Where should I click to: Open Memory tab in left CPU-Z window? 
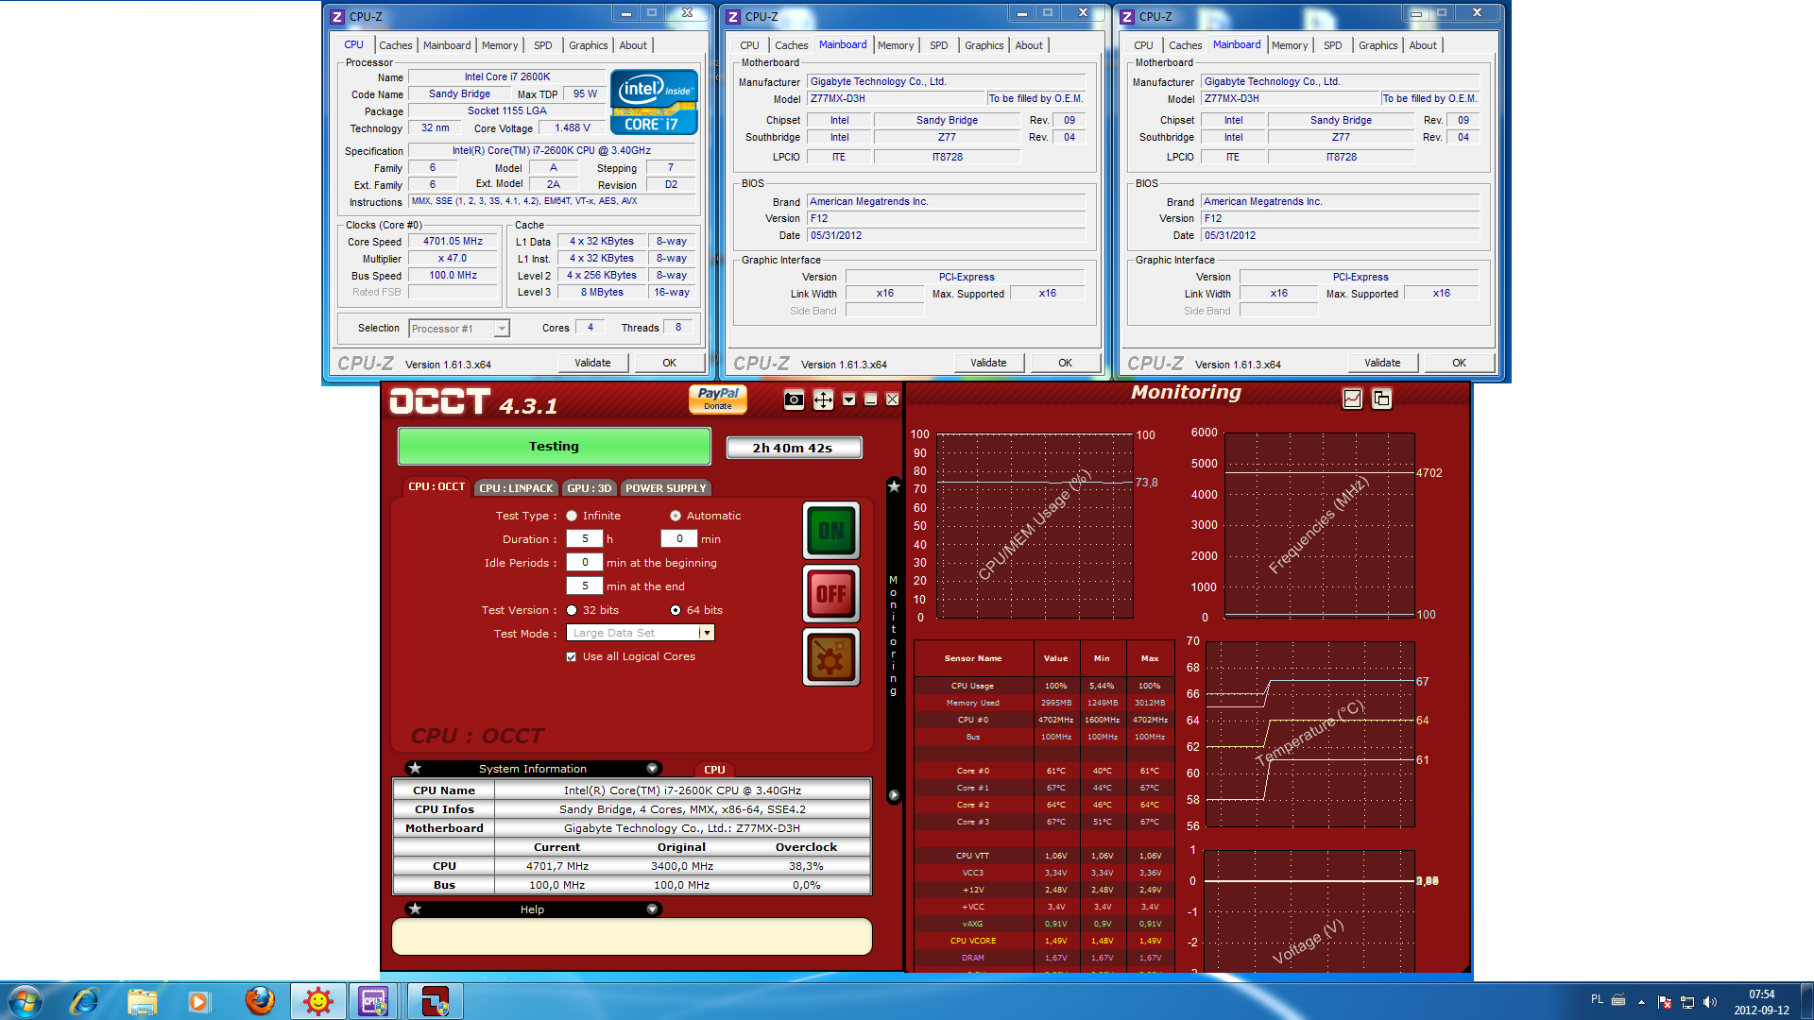[500, 45]
